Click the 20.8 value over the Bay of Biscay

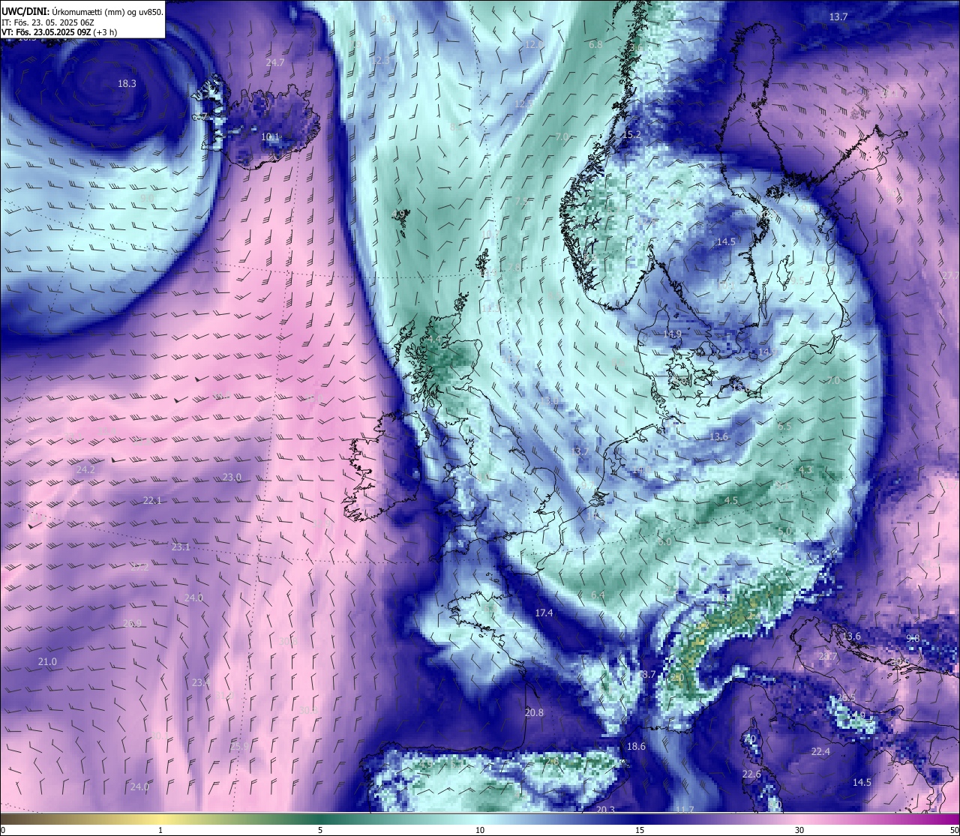(534, 712)
